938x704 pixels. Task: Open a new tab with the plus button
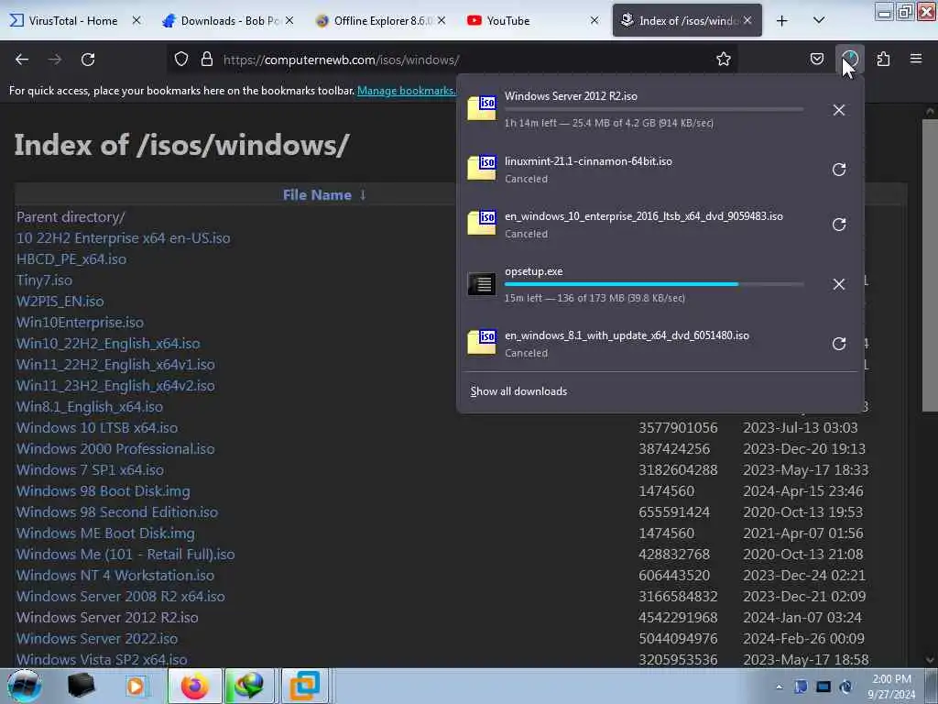point(782,21)
